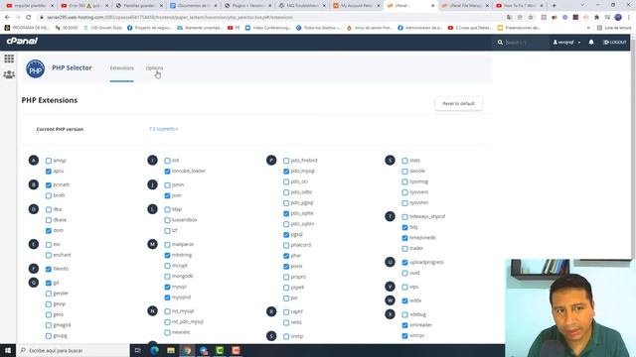Click the cPanel logo
This screenshot has width=636, height=357.
pos(22,42)
